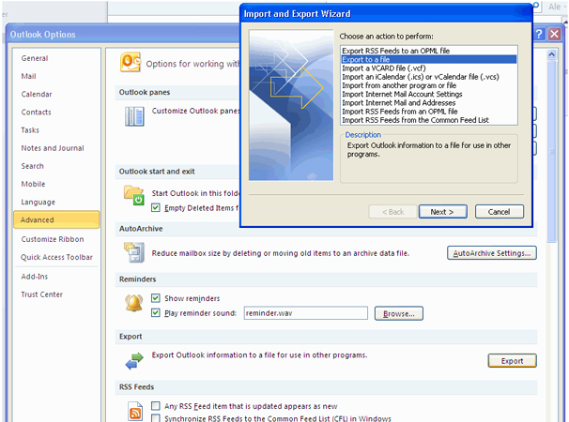569x422 pixels.
Task: Enable RSS Feed item updated appears as new
Action: (x=156, y=405)
